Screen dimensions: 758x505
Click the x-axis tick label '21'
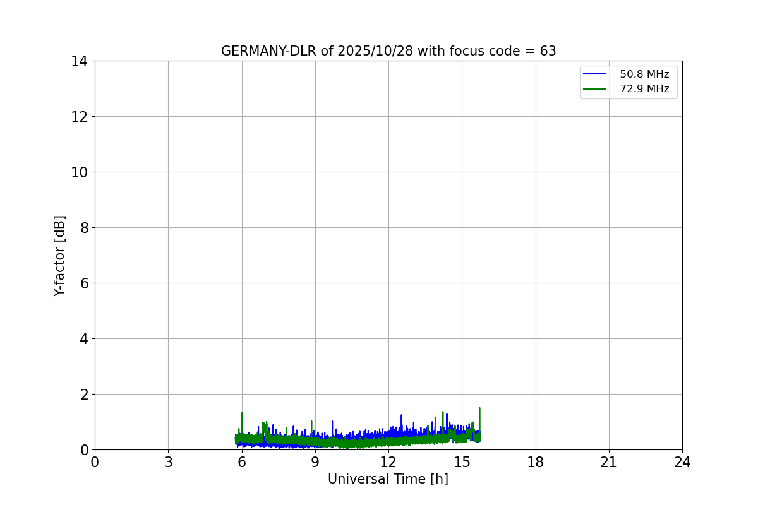tap(609, 462)
